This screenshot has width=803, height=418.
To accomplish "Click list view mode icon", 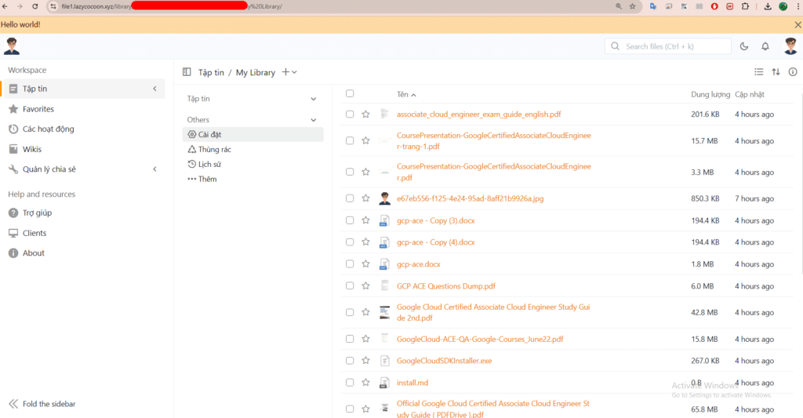I will (758, 72).
